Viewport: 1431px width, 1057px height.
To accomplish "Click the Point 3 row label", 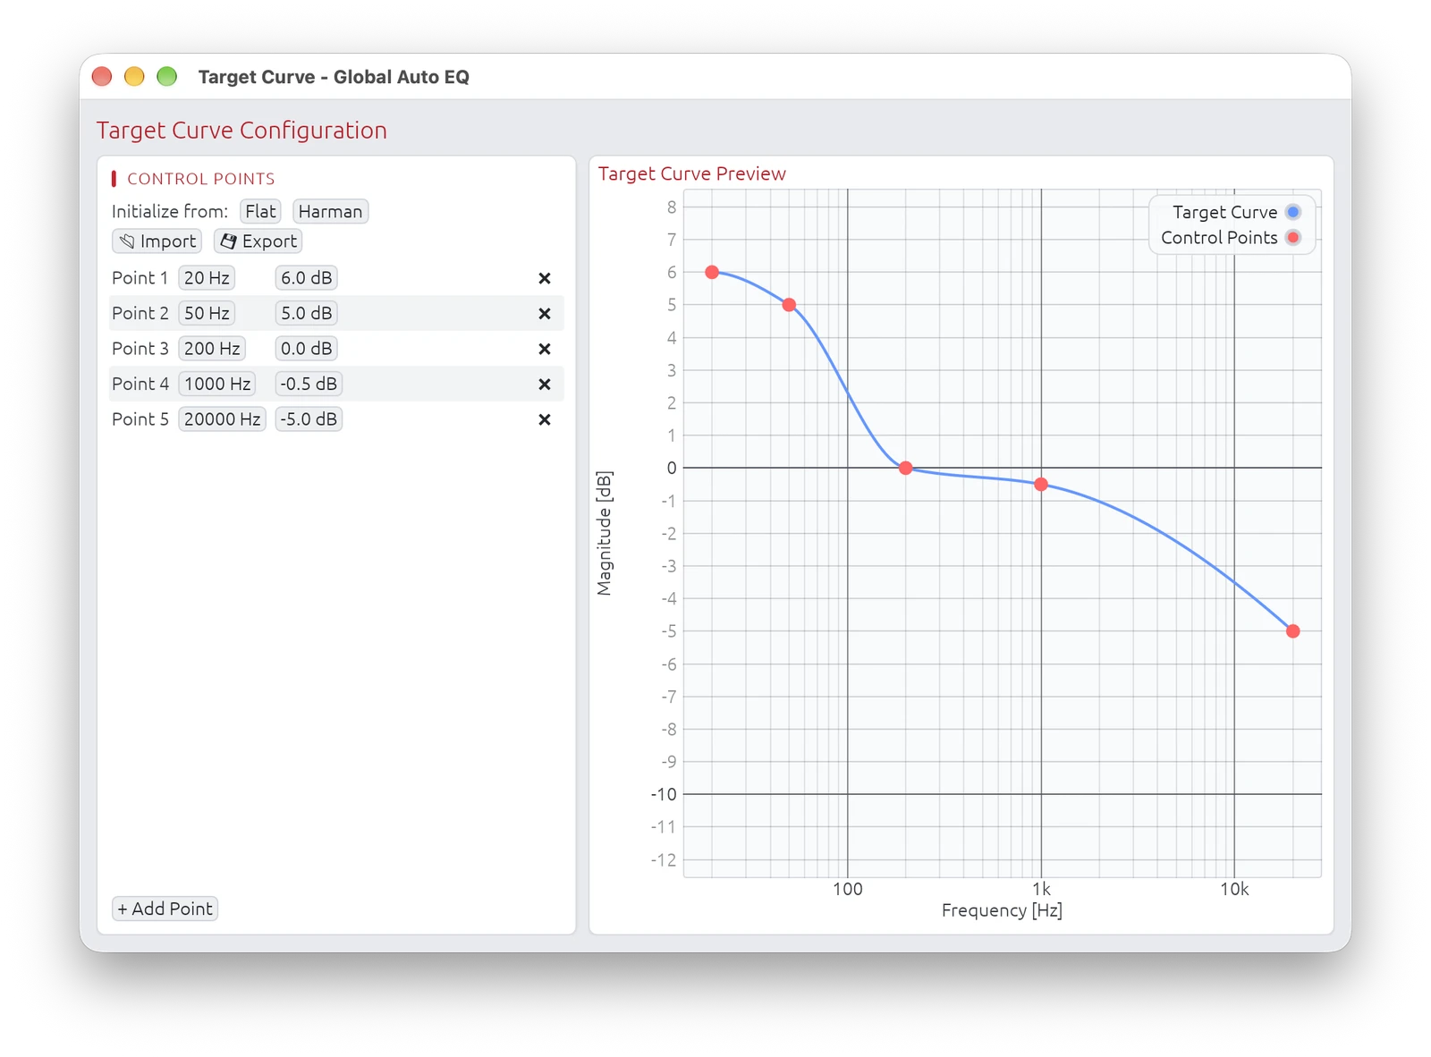I will click(x=140, y=349).
